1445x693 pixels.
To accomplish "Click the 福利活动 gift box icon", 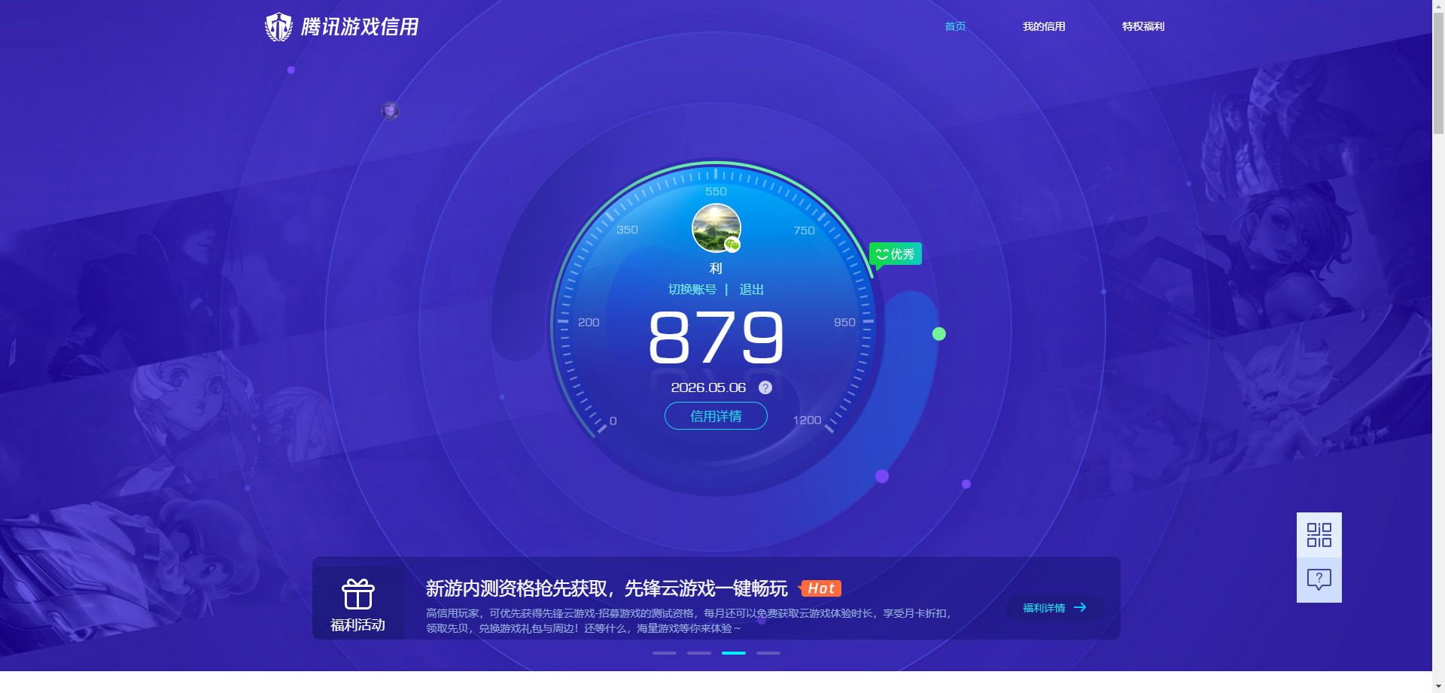I will click(358, 594).
